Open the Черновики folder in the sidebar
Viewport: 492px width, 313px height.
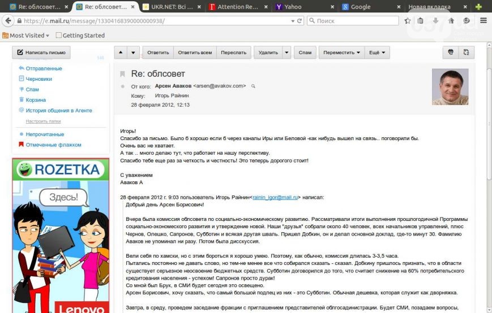pos(38,79)
